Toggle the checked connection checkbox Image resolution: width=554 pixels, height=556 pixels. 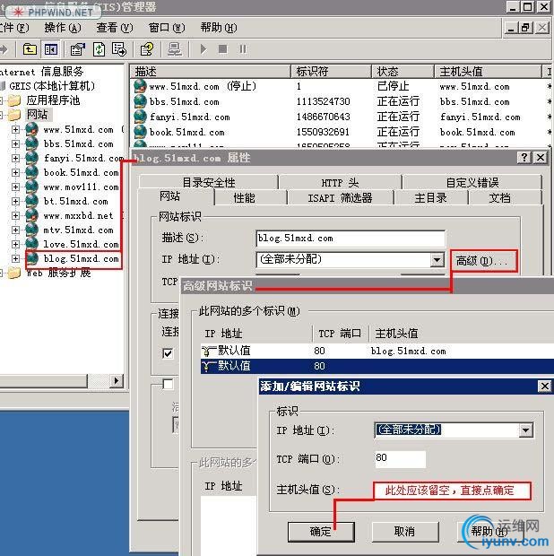168,353
